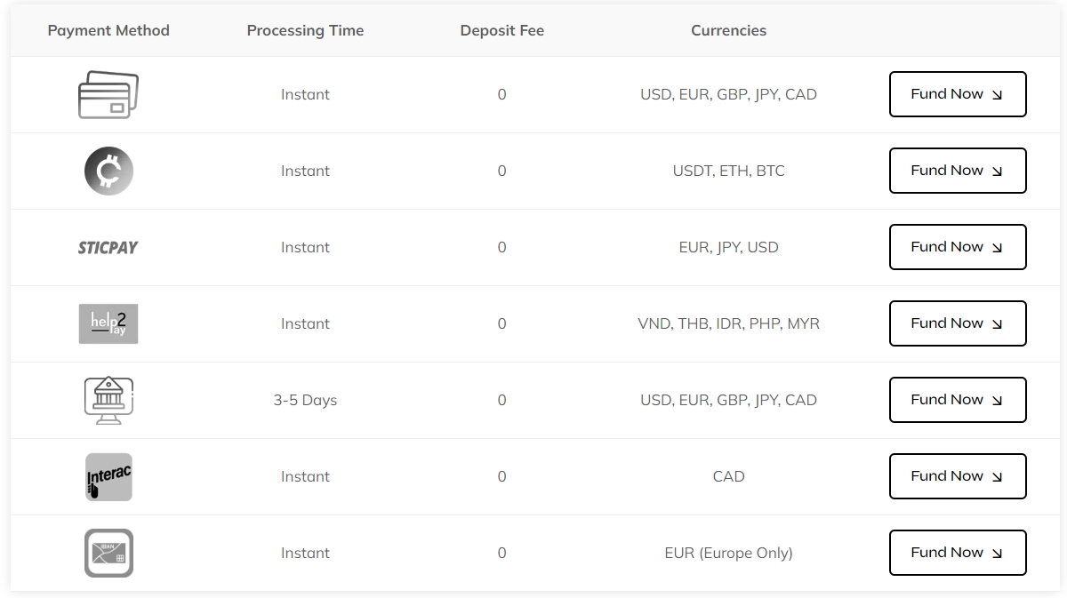This screenshot has height=598, width=1067.
Task: Fund Now with cryptocurrency
Action: (x=958, y=171)
